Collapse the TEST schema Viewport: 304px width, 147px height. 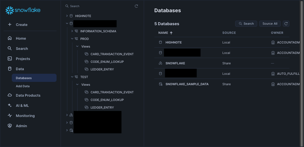[72, 77]
